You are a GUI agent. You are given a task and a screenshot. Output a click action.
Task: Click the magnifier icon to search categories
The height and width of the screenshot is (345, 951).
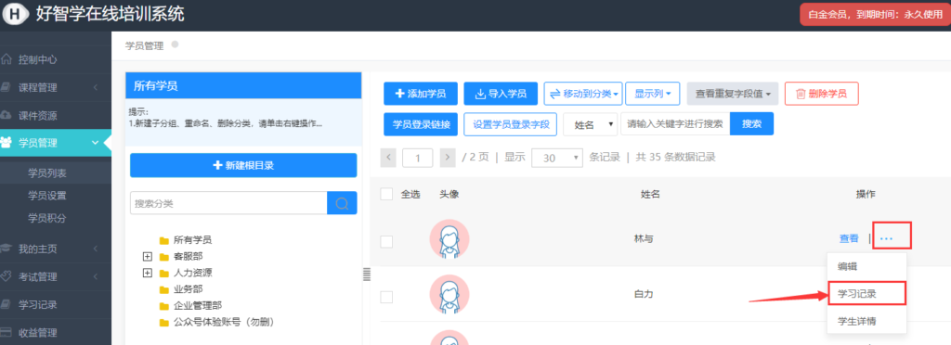(342, 203)
